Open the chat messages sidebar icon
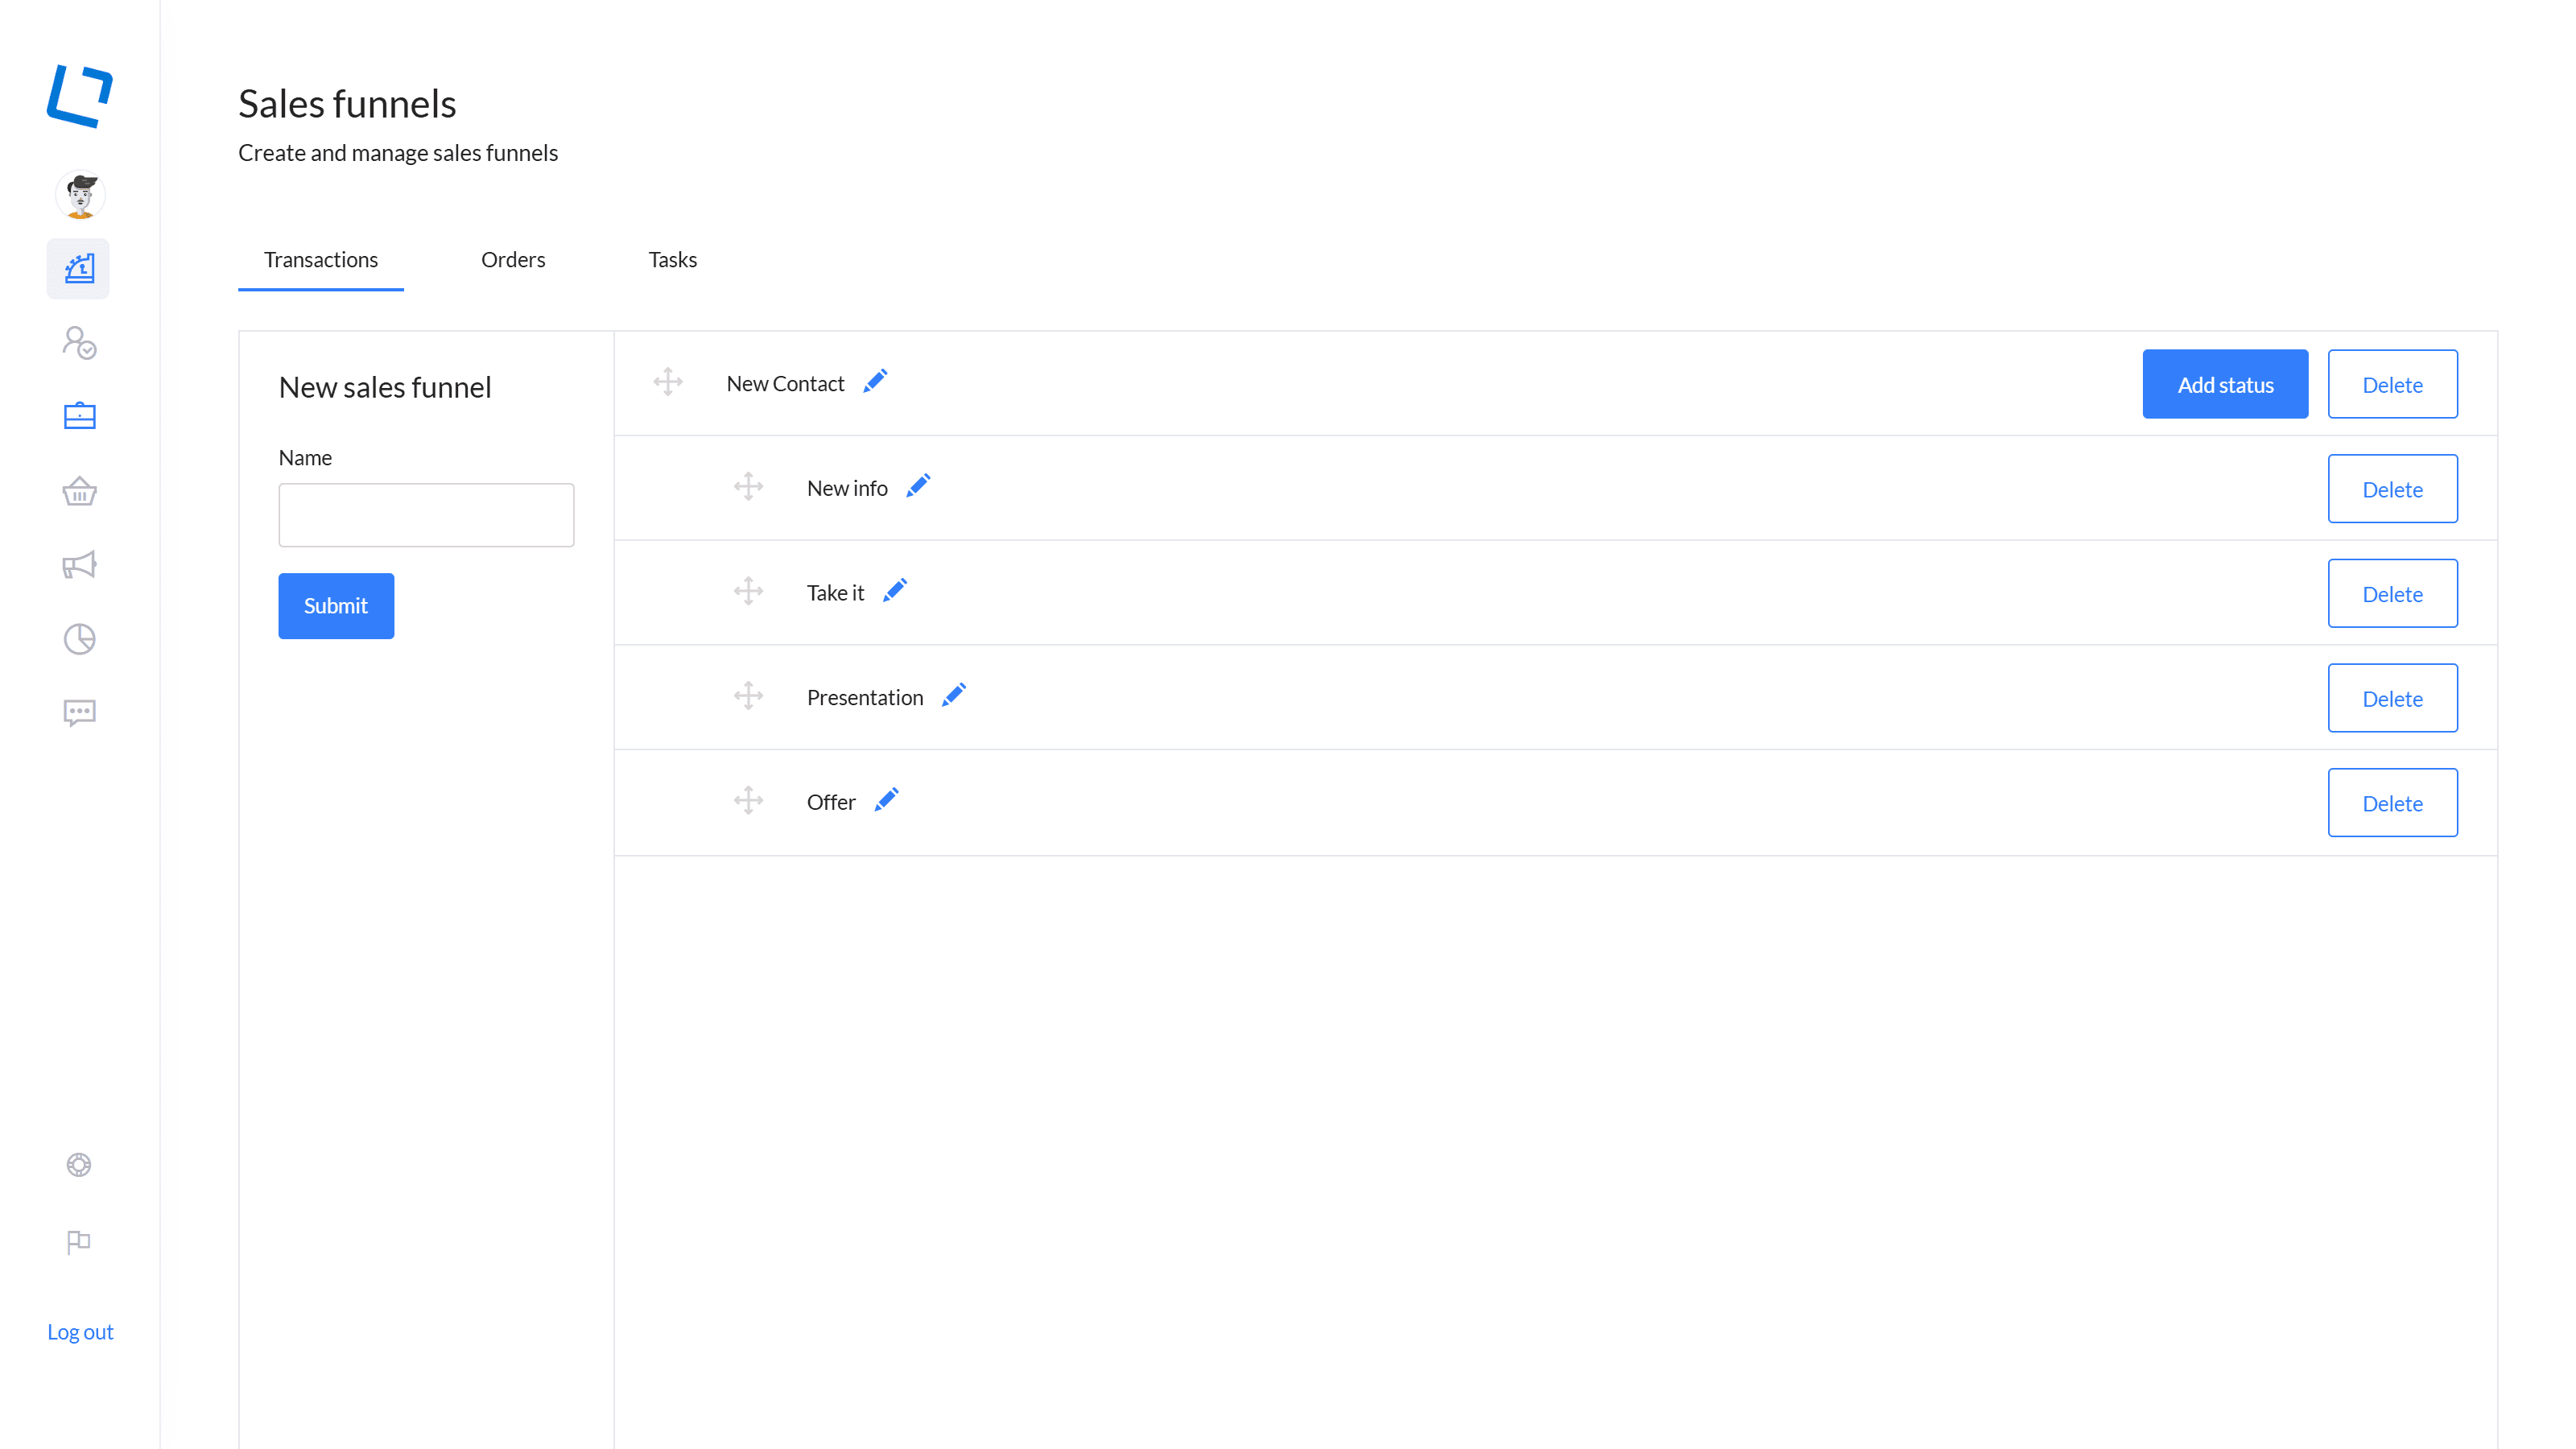 coord(79,712)
